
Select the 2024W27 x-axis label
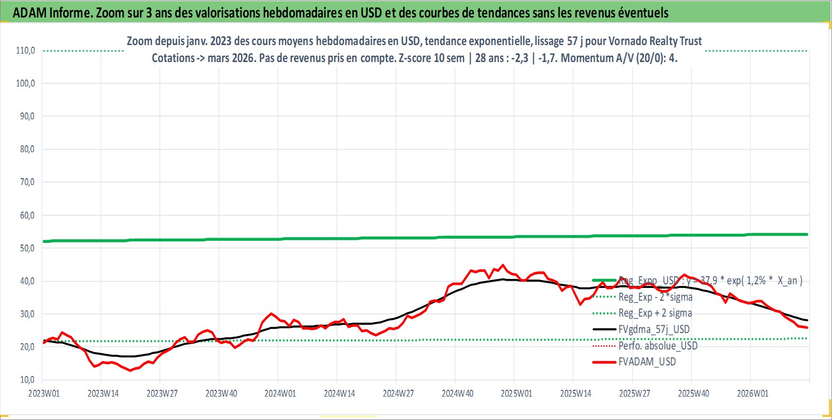click(397, 393)
